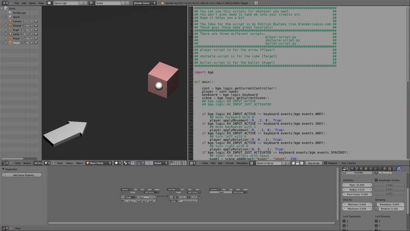Image resolution: width=410 pixels, height=231 pixels.
Task: Collapse the Scene tree in the outliner
Action: click(2, 8)
